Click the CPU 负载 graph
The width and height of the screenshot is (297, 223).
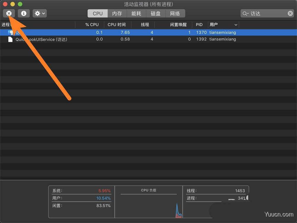[x=149, y=206]
